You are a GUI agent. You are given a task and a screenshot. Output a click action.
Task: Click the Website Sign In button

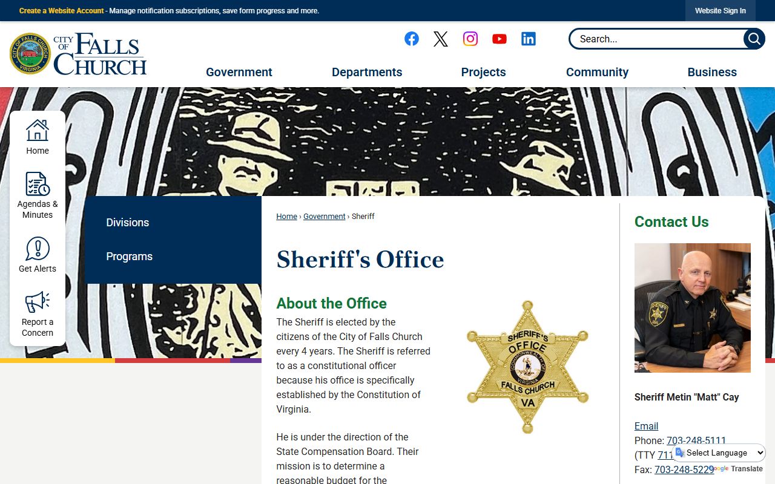721,11
